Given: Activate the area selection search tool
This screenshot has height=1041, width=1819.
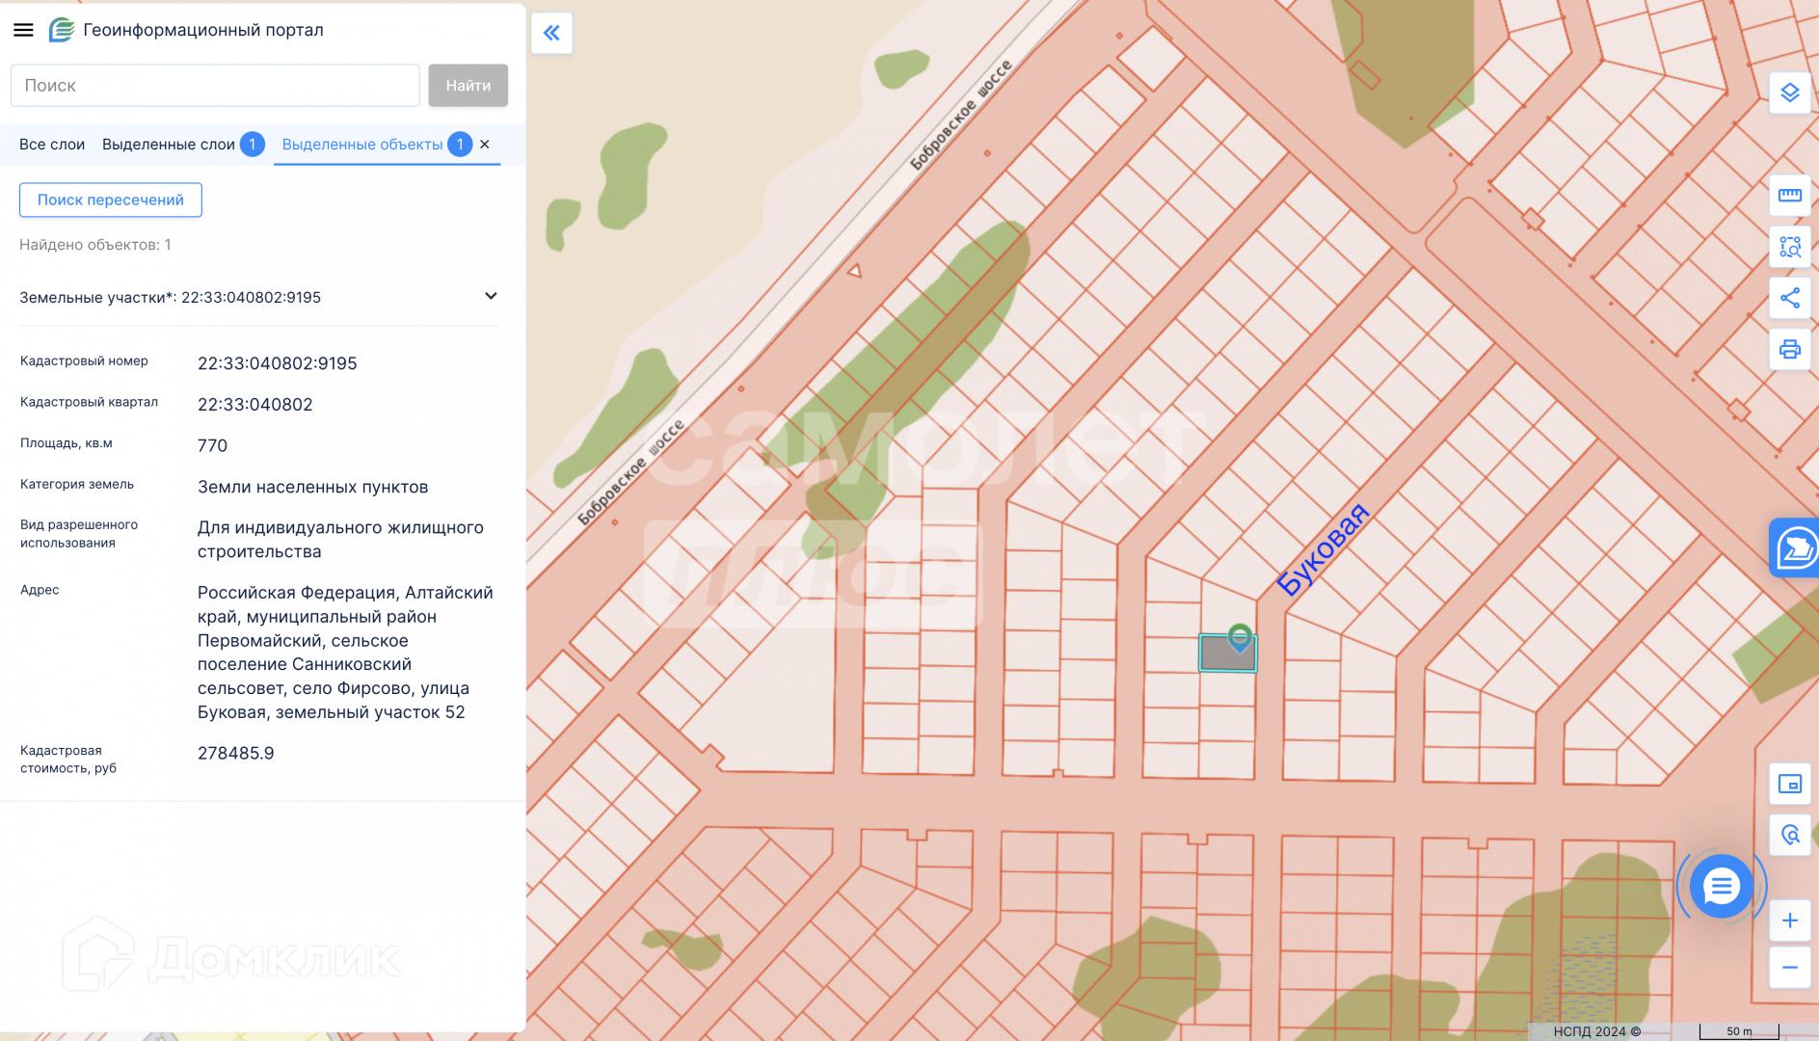Looking at the screenshot, I should click(x=1789, y=247).
